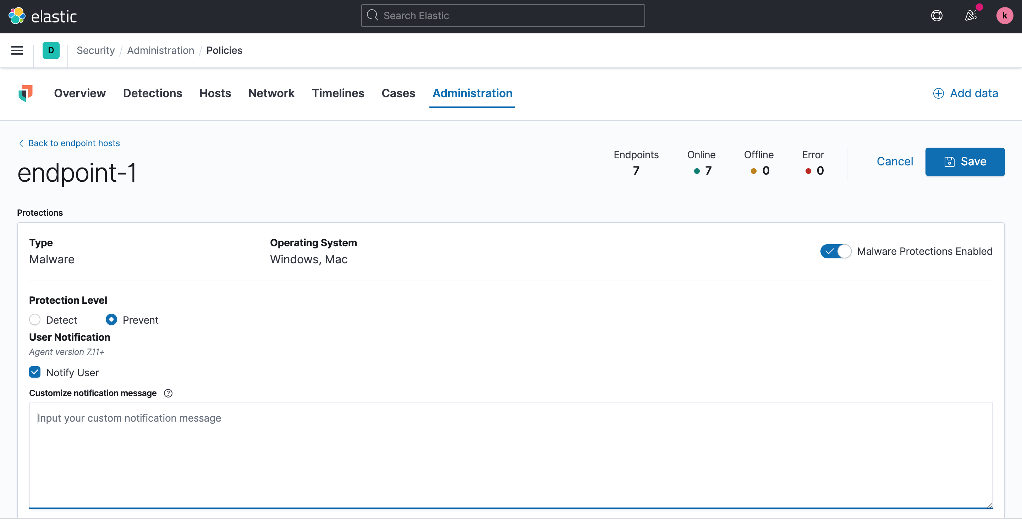
Task: Go to the Cases tab
Action: (x=398, y=93)
